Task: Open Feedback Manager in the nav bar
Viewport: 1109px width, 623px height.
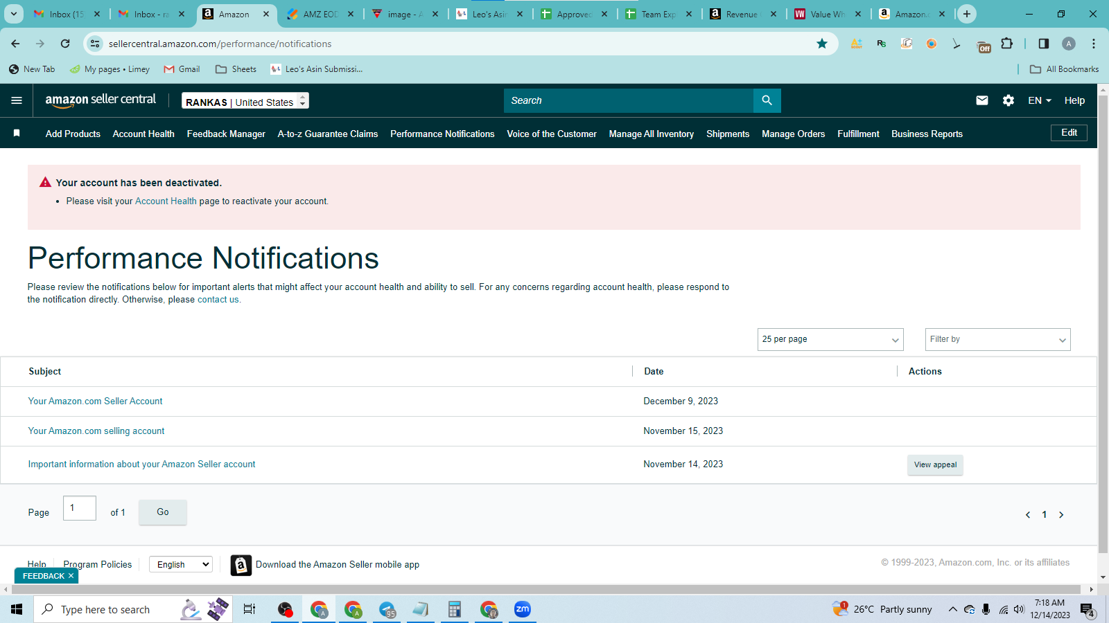Action: coord(226,134)
